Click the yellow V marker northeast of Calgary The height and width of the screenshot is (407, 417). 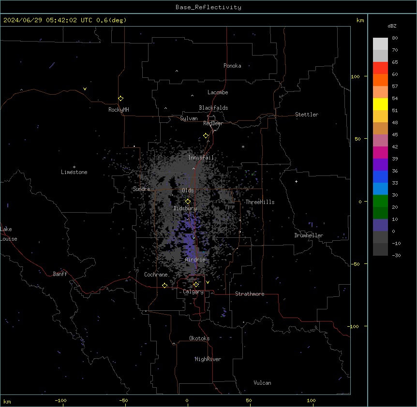click(x=208, y=282)
